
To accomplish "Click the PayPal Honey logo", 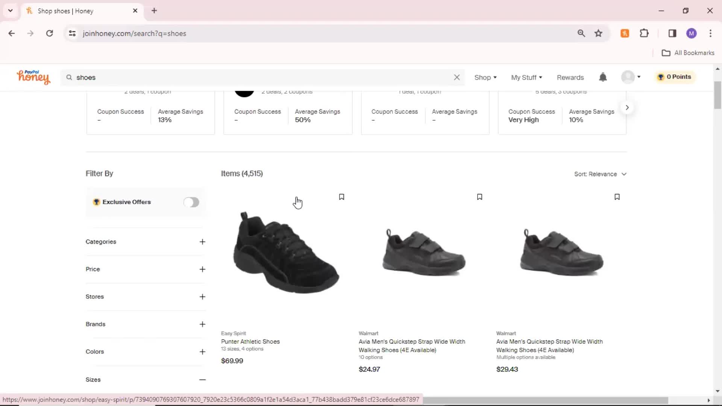I will coord(33,77).
